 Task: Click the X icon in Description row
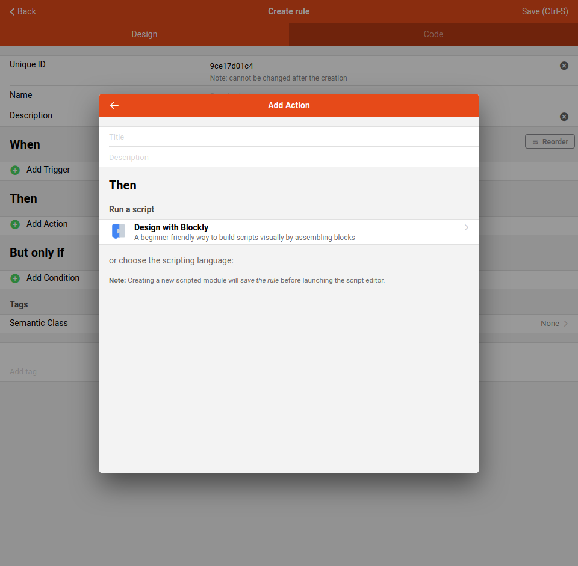point(564,117)
